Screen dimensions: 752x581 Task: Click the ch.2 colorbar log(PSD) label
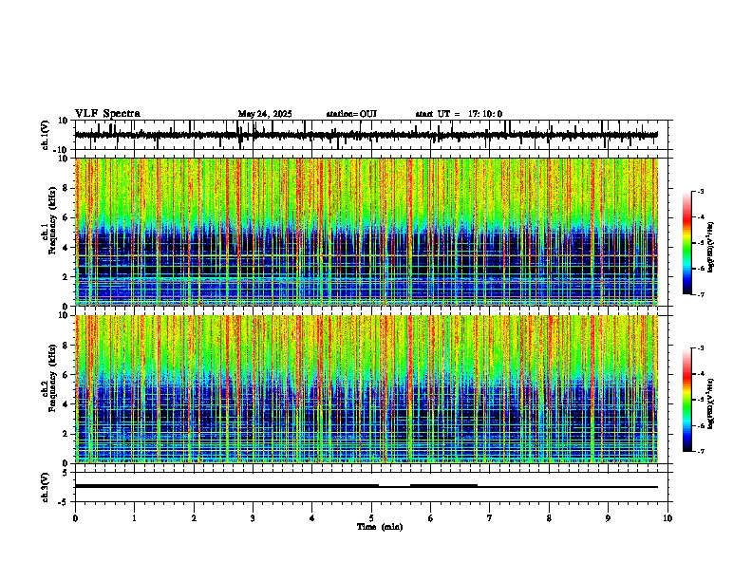[x=711, y=403]
